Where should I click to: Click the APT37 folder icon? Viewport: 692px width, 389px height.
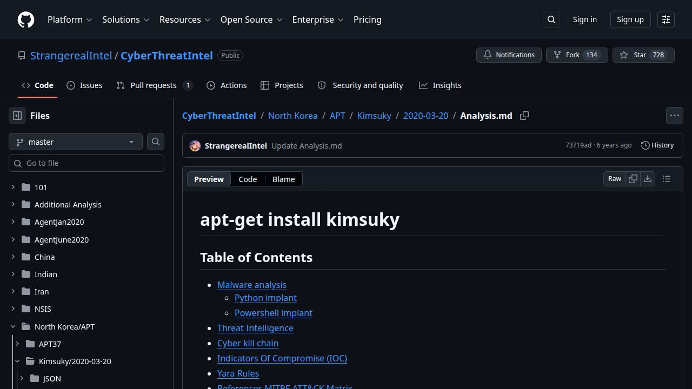pos(30,344)
